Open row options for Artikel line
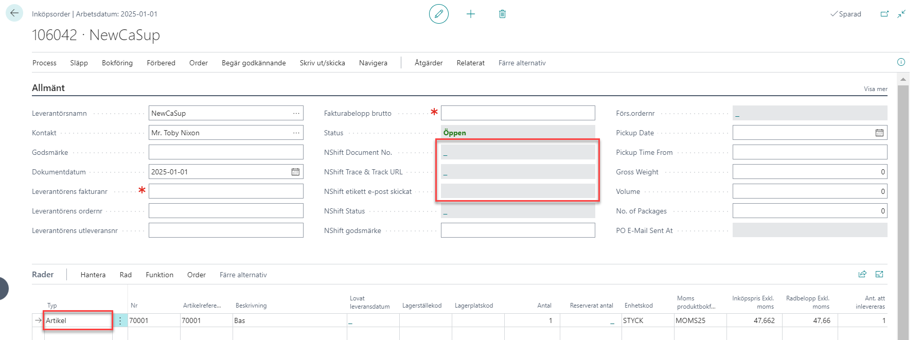This screenshot has height=340, width=922. click(120, 320)
